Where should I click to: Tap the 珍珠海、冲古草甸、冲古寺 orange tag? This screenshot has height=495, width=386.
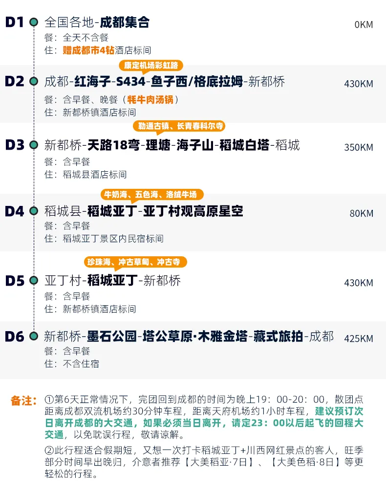(135, 262)
